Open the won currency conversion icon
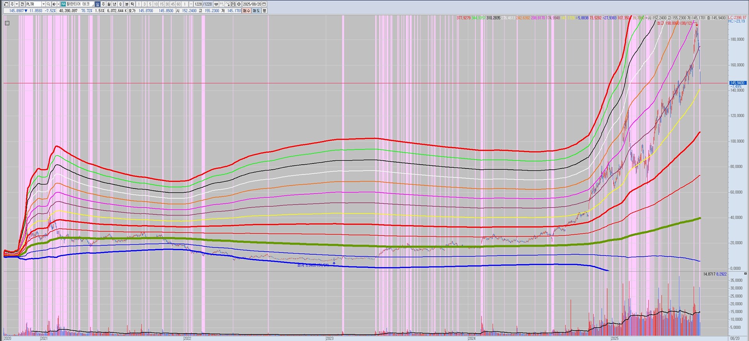The image size is (749, 341). coord(216,4)
